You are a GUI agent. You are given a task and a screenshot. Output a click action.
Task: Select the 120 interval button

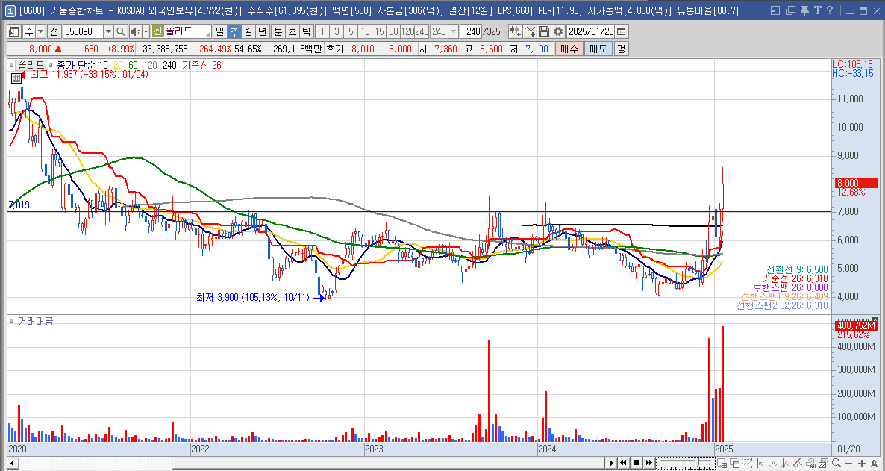coord(407,31)
